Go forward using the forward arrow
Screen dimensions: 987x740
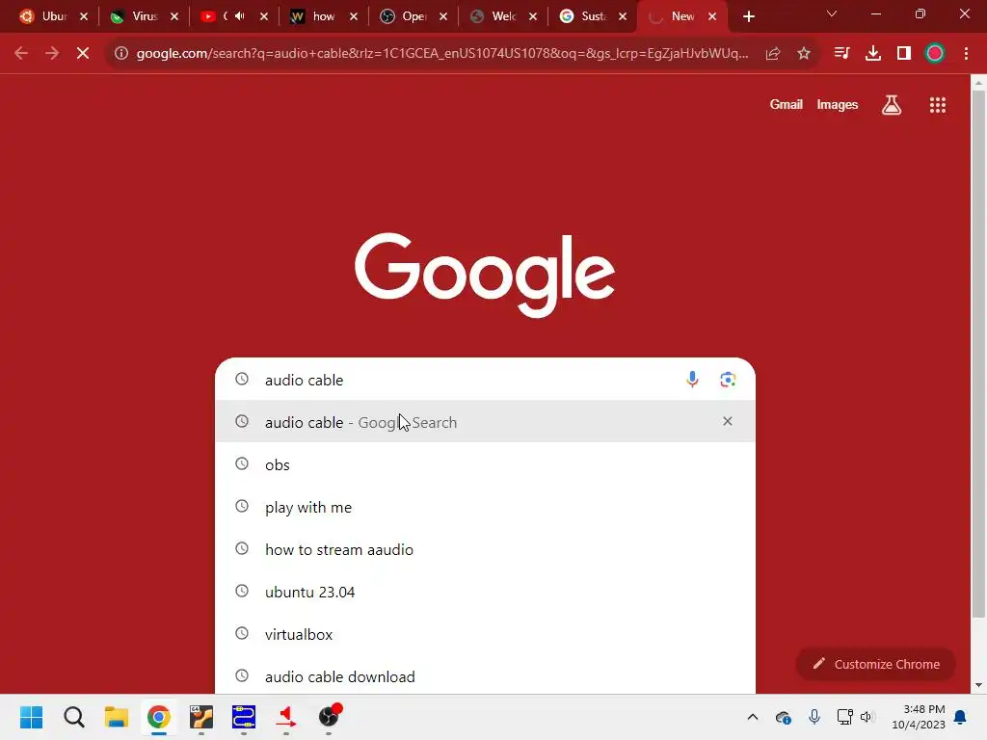52,53
